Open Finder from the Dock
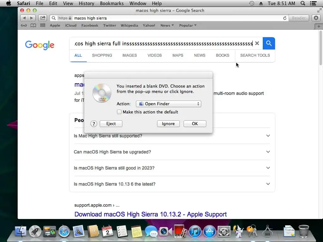The image size is (323, 242). tap(21, 231)
